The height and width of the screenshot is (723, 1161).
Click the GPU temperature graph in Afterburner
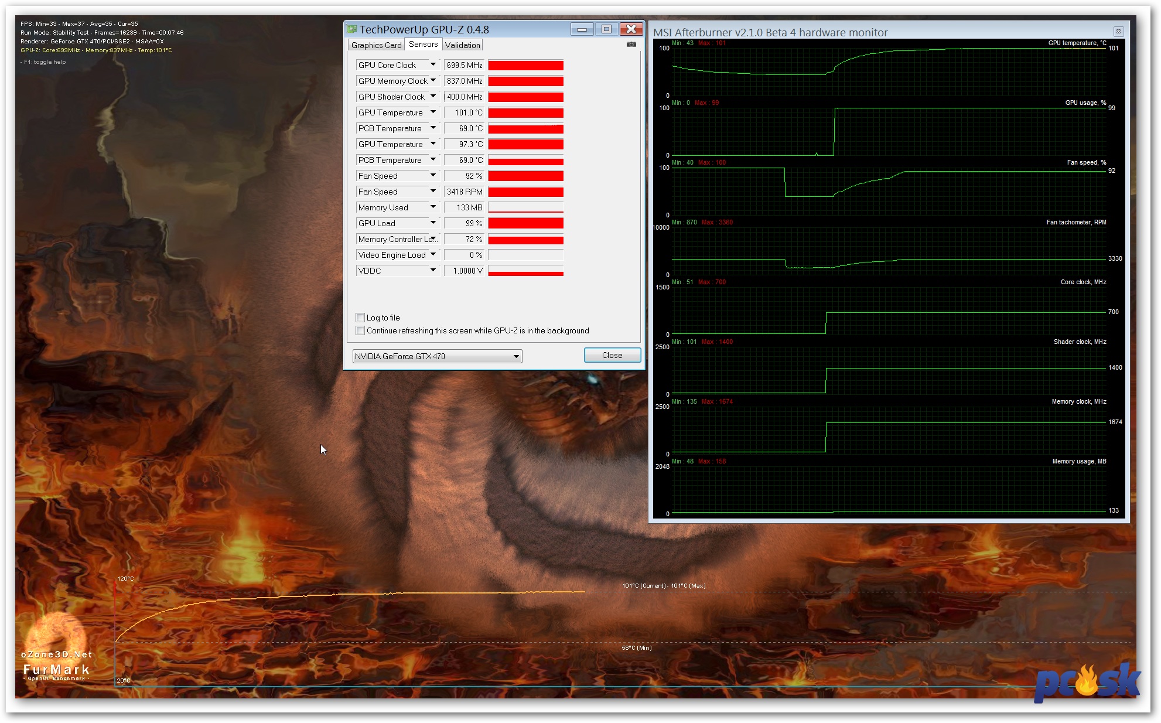pos(889,71)
